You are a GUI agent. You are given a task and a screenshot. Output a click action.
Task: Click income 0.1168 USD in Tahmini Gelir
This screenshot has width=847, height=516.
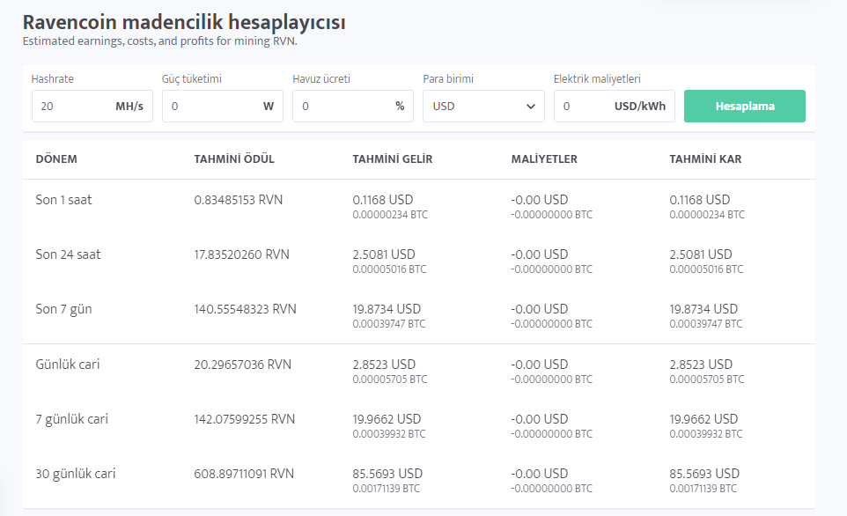pyautogui.click(x=382, y=200)
